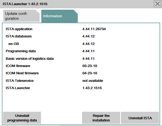The width and height of the screenshot is (162, 126).
Task: Select ICOM Next firmware value 04-23-10
Action: click(x=90, y=73)
